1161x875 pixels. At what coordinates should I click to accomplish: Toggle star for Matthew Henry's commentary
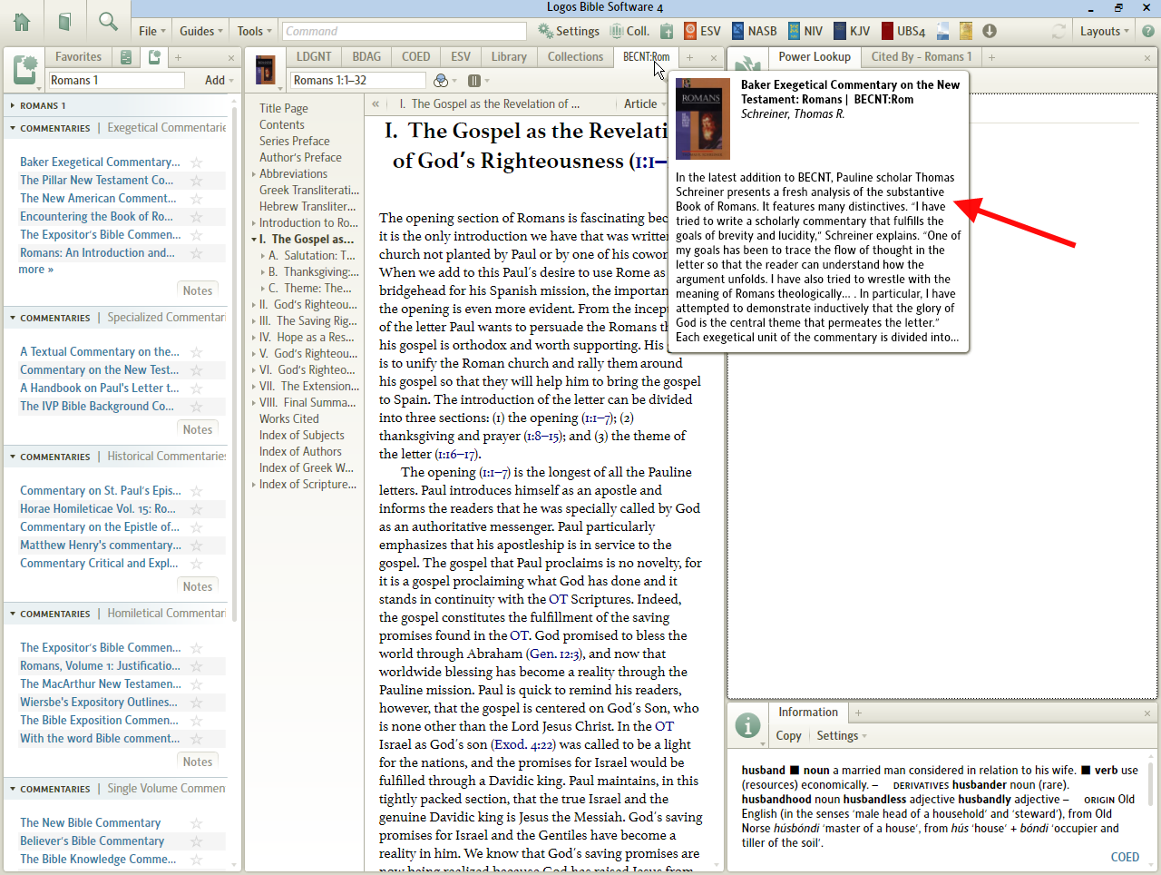tap(196, 546)
